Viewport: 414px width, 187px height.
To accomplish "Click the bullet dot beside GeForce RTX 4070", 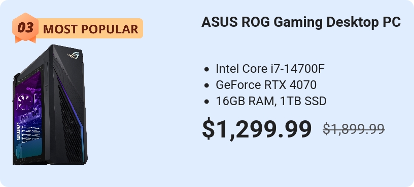I will (206, 85).
